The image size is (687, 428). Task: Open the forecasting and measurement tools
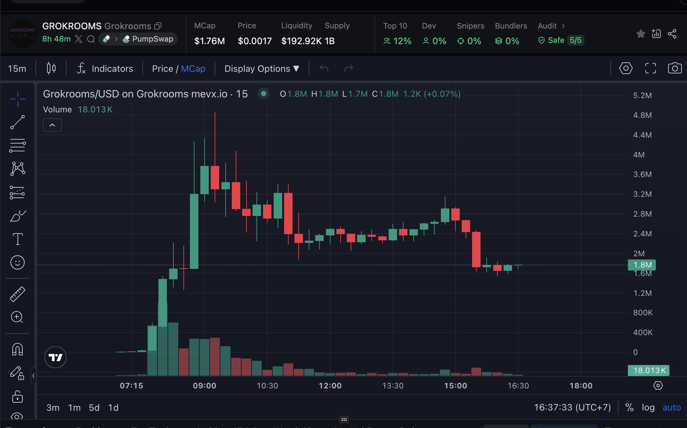pyautogui.click(x=18, y=192)
